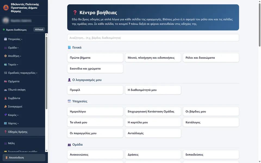Image resolution: width=261 pixels, height=163 pixels.
Task: Click the boat icon beside Πλωτά σκάφη
Action: (x=5, y=90)
